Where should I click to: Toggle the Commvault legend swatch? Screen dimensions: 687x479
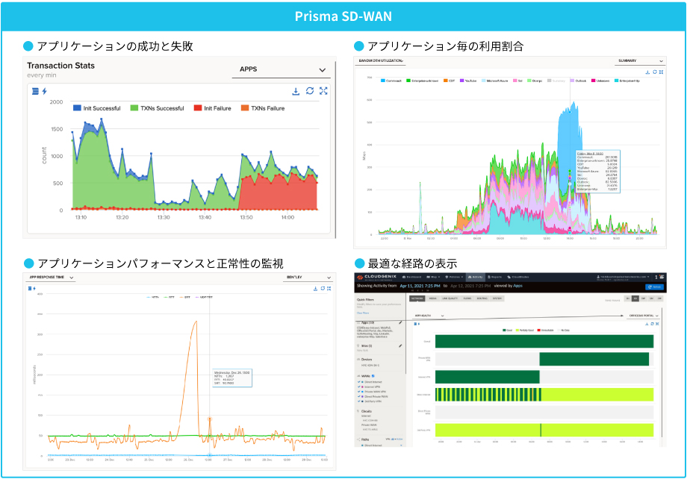[x=383, y=81]
